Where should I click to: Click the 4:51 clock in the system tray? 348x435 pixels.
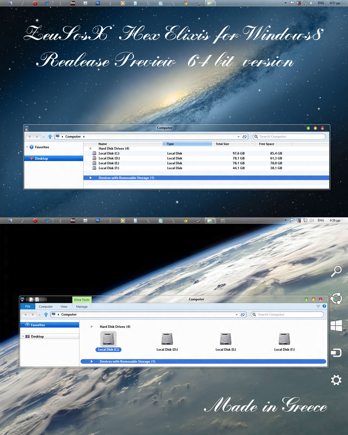pos(335,3)
